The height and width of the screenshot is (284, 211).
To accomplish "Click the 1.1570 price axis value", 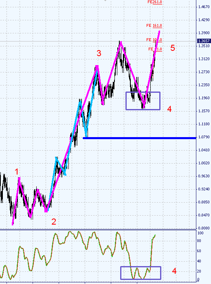I will coord(204,111).
